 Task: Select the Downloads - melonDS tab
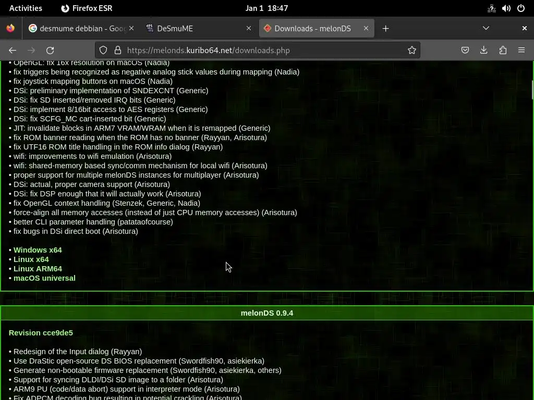pyautogui.click(x=317, y=29)
